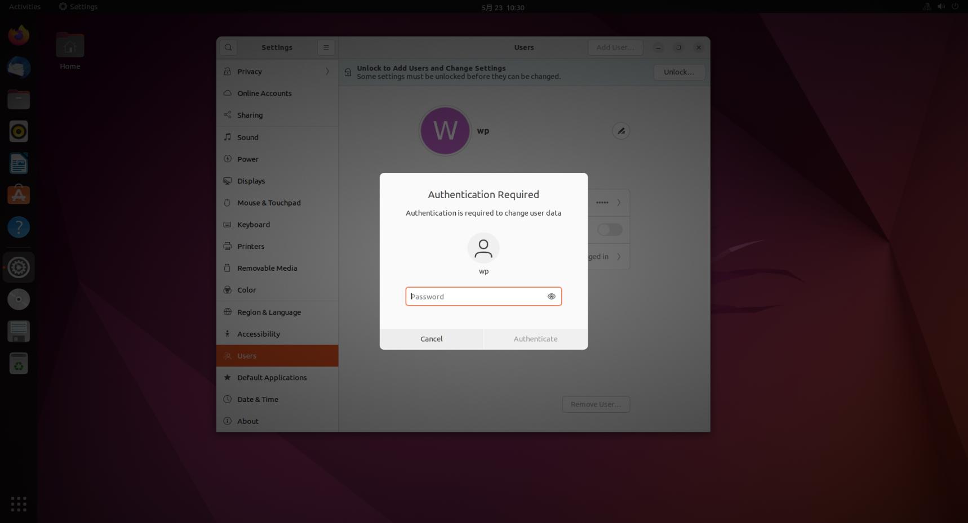This screenshot has height=523, width=968.
Task: Open Displays settings in the sidebar
Action: tap(251, 181)
